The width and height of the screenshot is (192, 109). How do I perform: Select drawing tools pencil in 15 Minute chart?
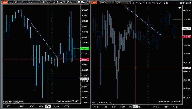coord(136,3)
